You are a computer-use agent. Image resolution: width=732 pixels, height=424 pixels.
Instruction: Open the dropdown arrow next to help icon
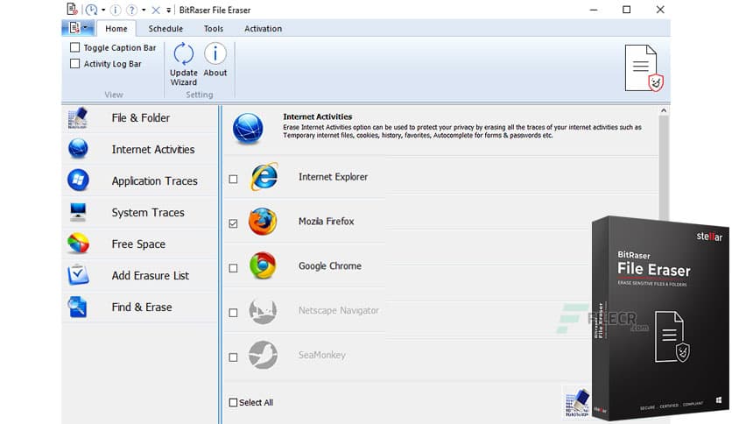coord(144,10)
